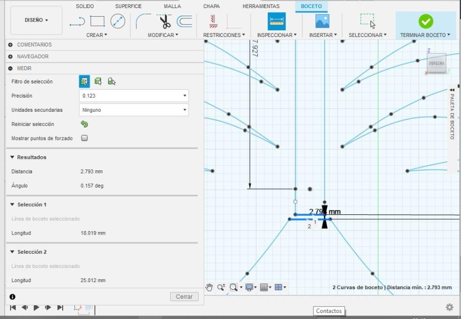Click the Cerrar button
Viewport: 461px width, 319px height.
click(184, 296)
